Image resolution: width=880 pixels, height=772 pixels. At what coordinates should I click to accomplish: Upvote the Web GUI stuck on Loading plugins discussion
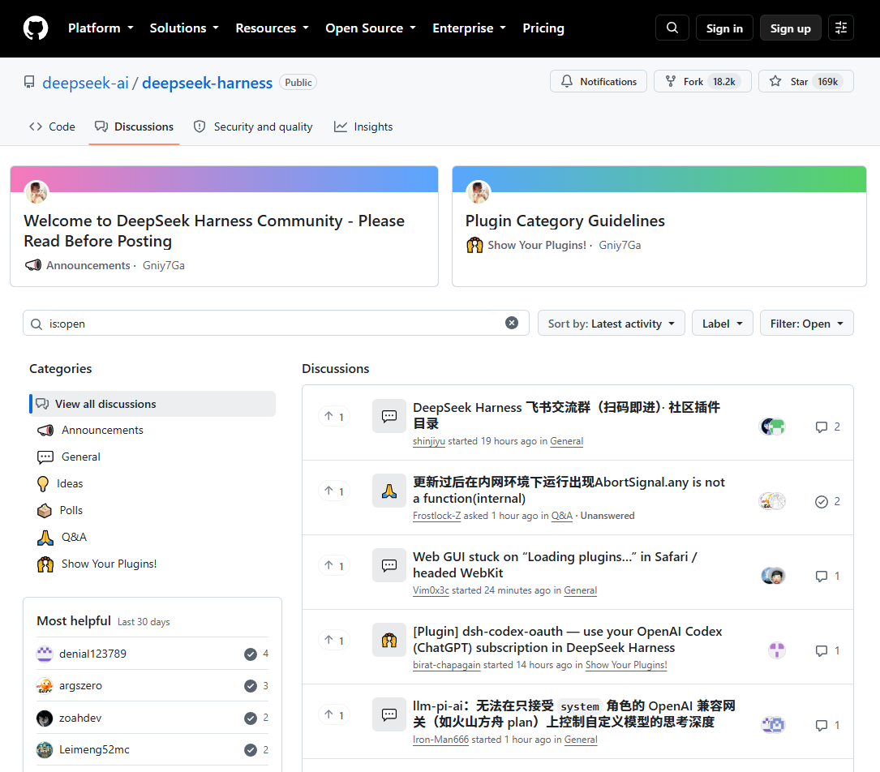pyautogui.click(x=334, y=566)
